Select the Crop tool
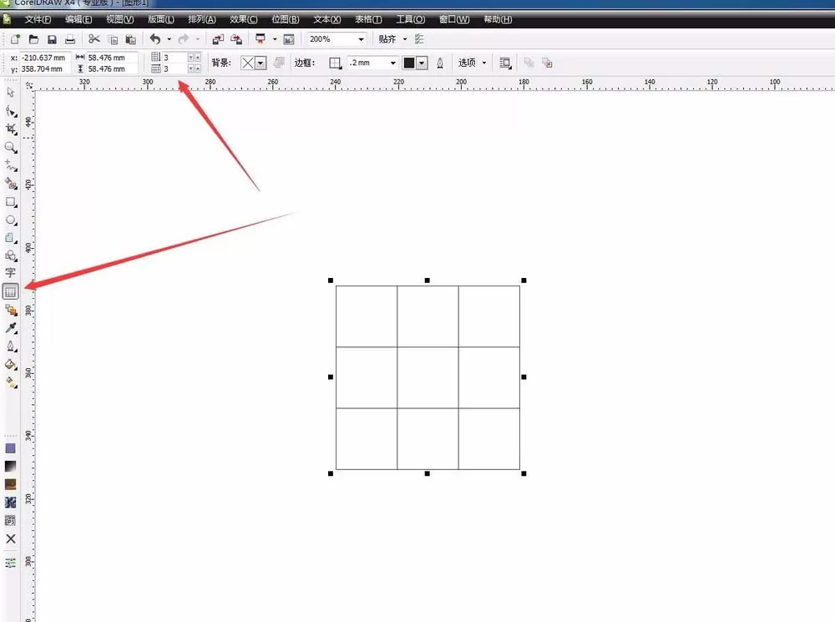 coord(11,129)
